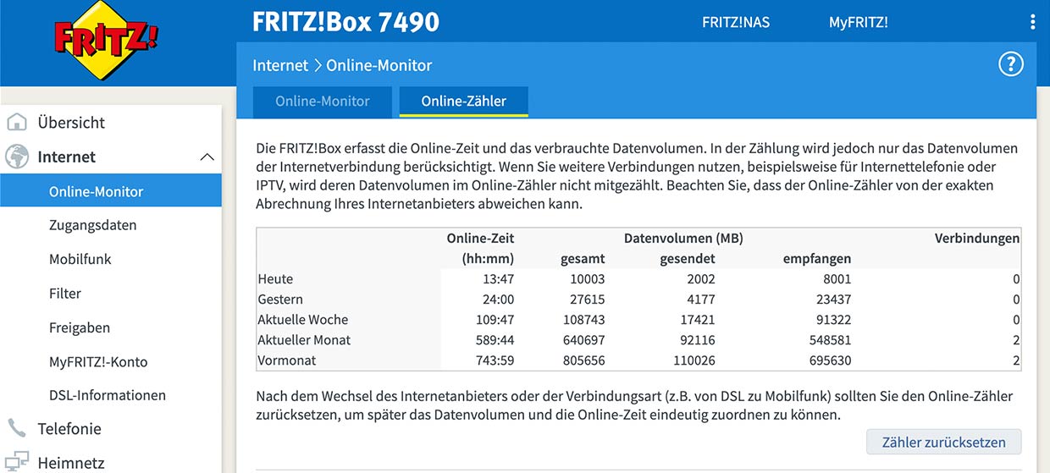
Task: Click Internet in the breadcrumb
Action: coord(280,65)
